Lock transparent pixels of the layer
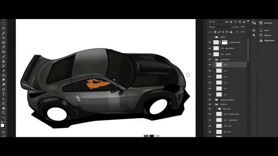 215,32
